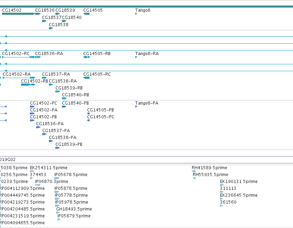Click the RP004204485.5prime EST label

[x=22, y=209]
